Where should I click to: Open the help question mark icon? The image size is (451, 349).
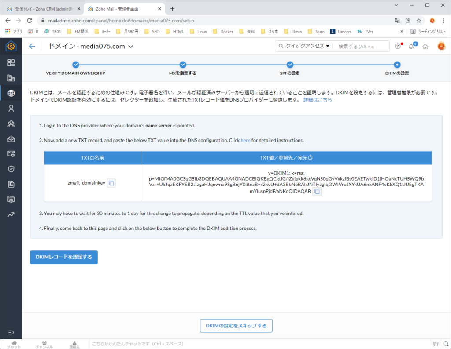398,46
